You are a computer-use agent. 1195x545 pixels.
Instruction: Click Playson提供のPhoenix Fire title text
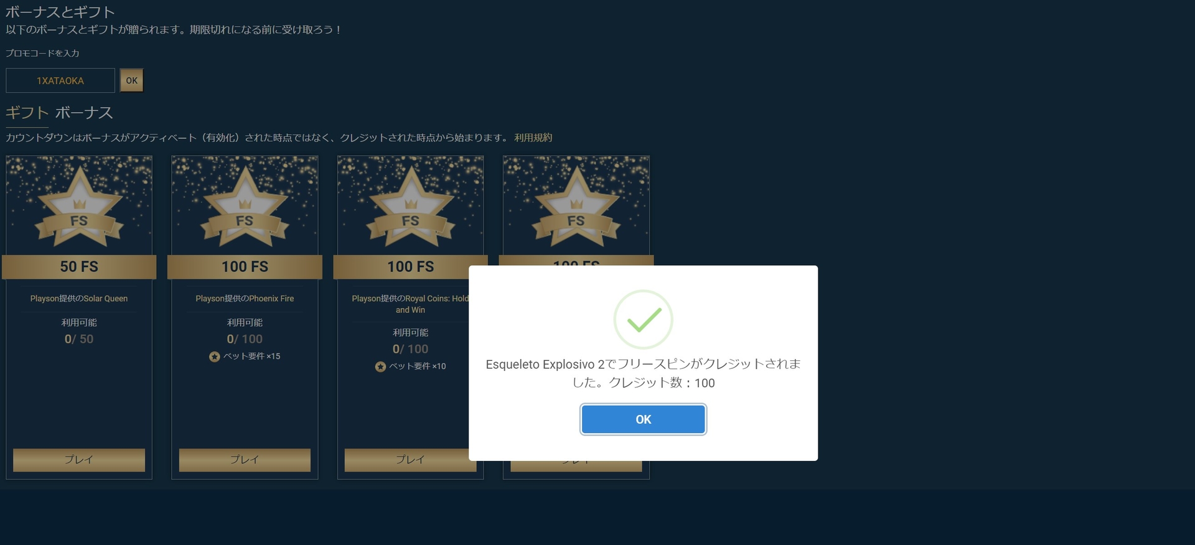click(245, 299)
